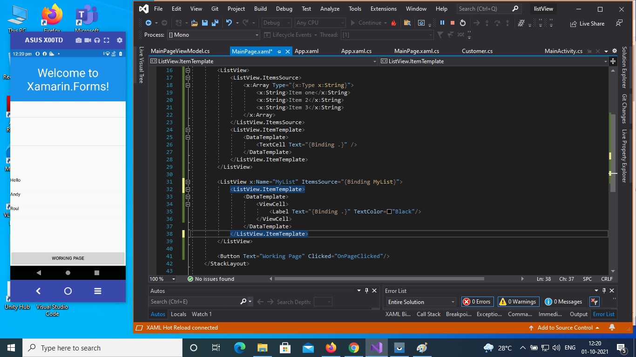Pause debugging with Break All
The image size is (636, 357).
[442, 23]
